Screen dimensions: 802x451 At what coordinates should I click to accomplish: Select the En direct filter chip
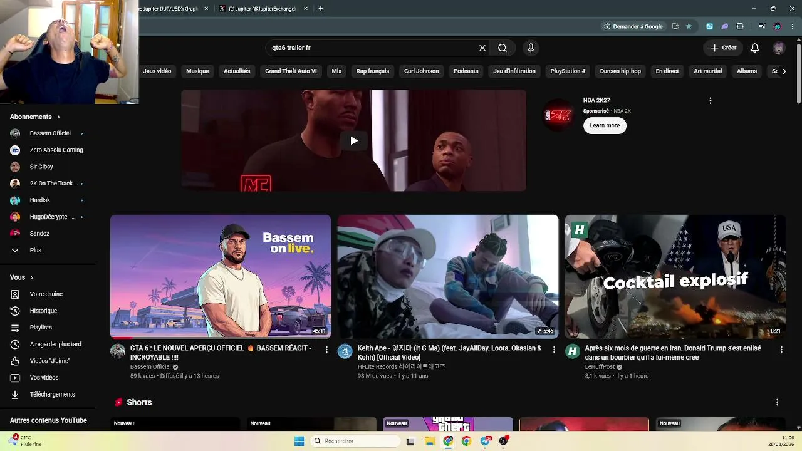click(667, 71)
